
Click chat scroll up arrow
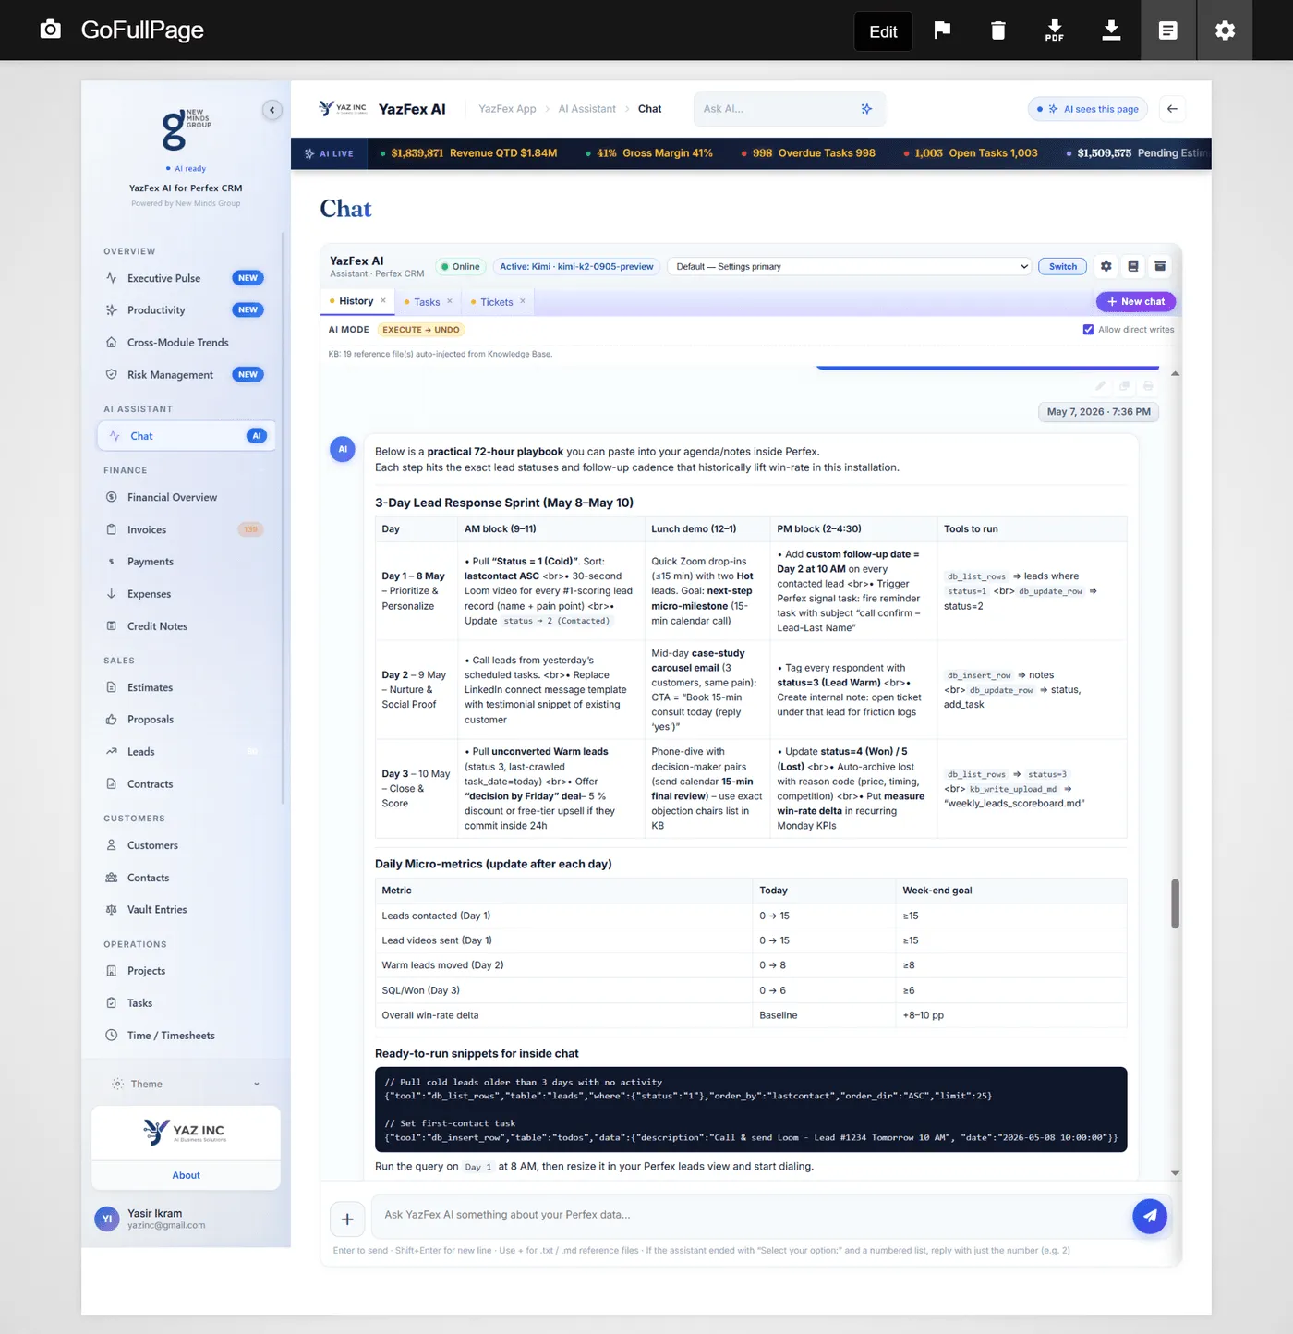pos(1175,374)
